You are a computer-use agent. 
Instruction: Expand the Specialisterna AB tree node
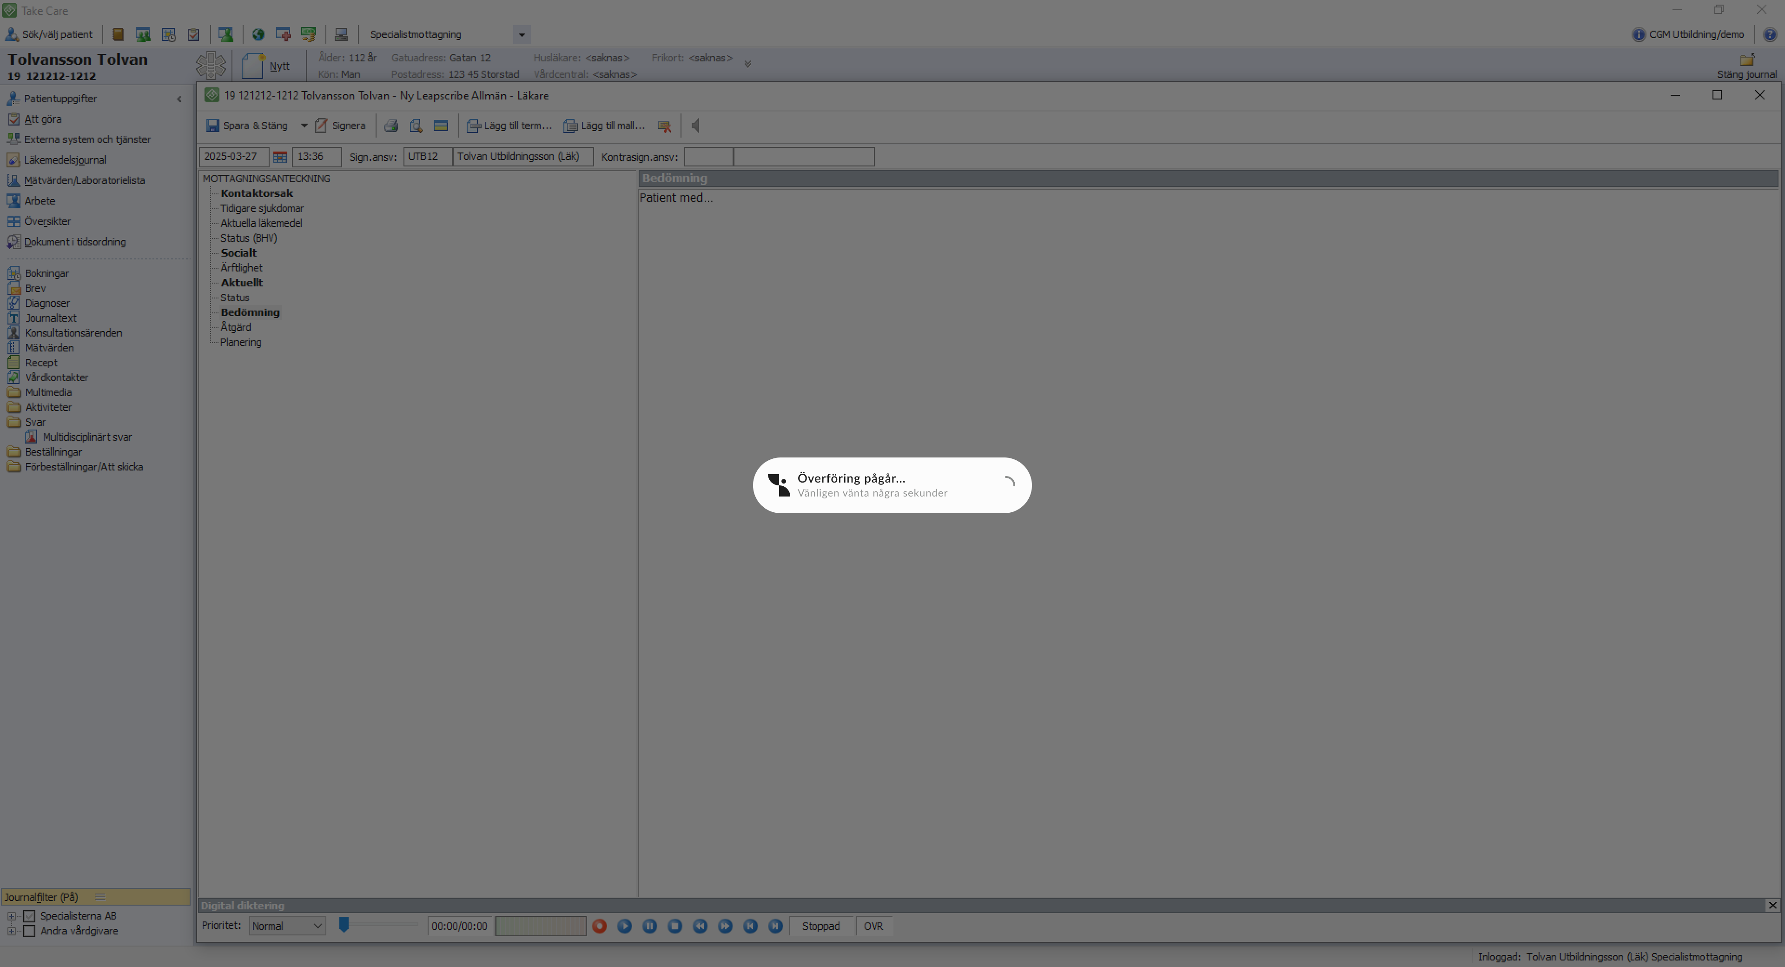coord(11,916)
